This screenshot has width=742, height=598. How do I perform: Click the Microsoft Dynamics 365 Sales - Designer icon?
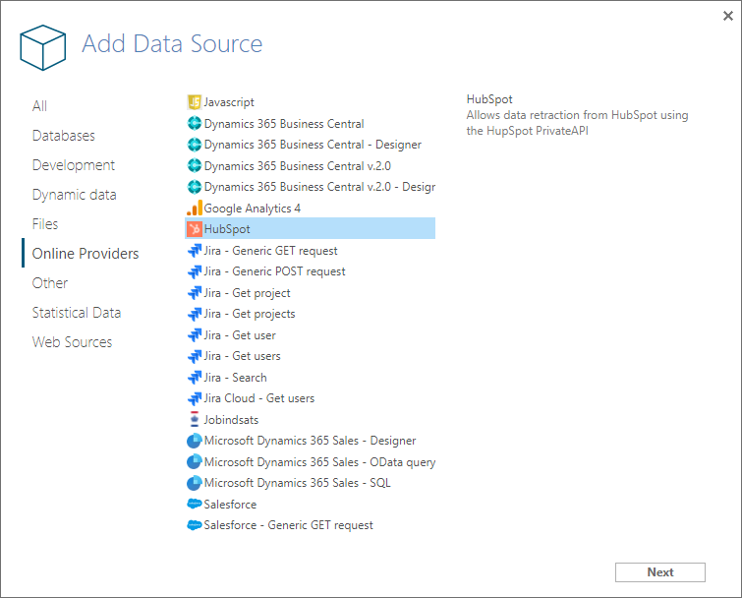pyautogui.click(x=194, y=441)
